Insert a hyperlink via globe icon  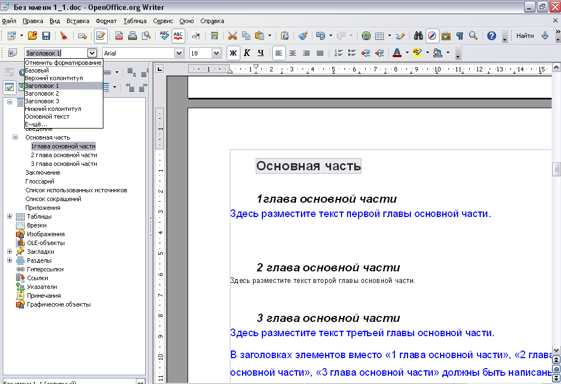(x=366, y=36)
